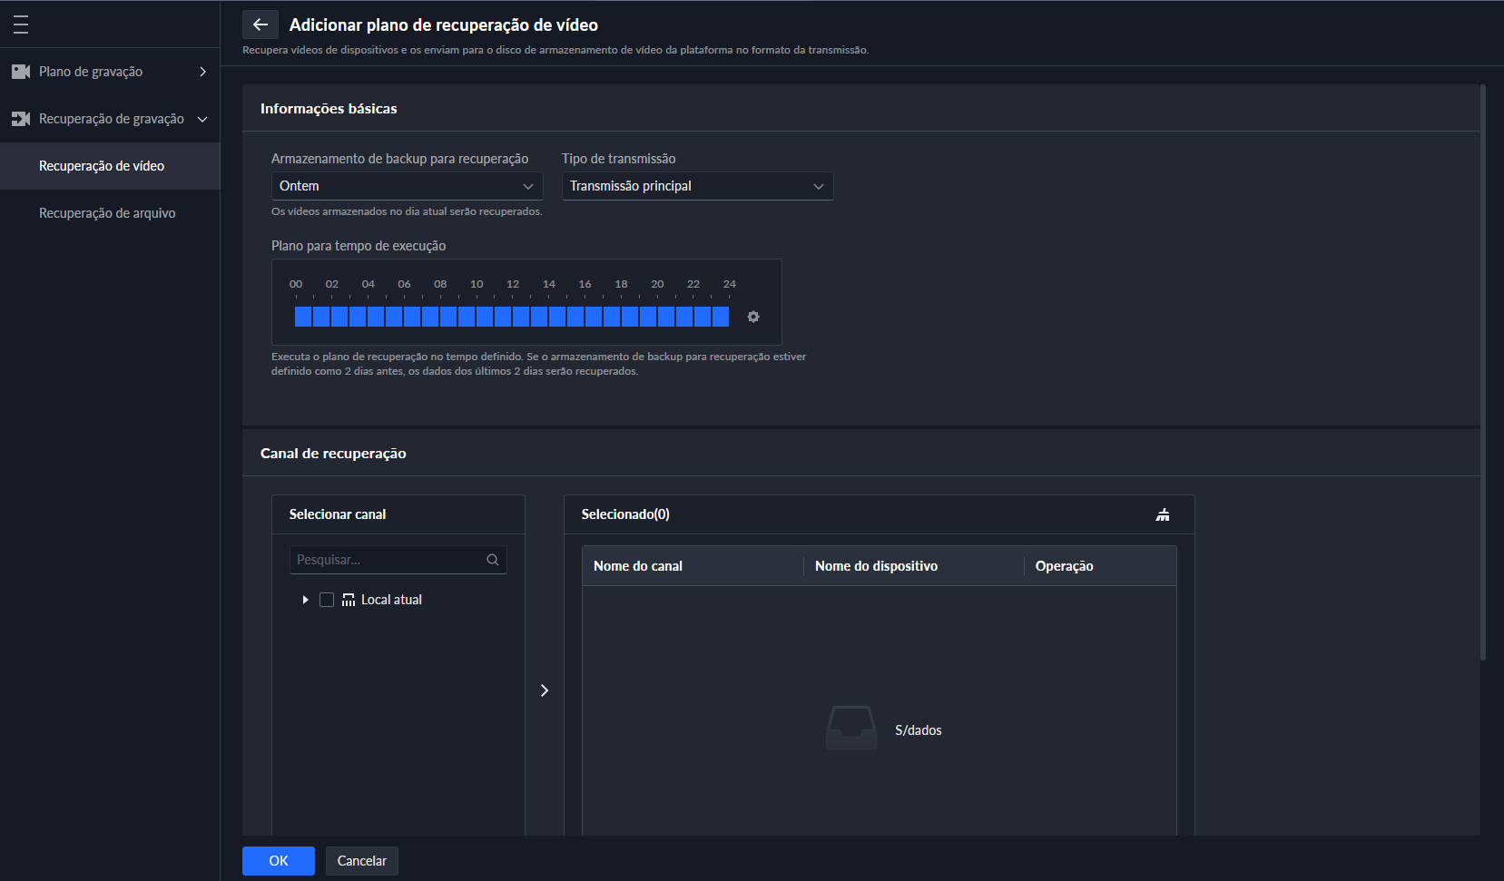Click the Recuperação de gravação icon

(21, 119)
